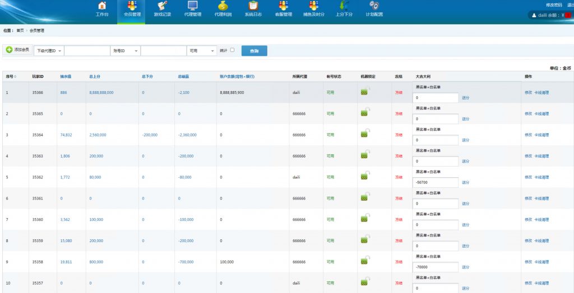Viewport: 574px width, 293px height.
Task: Click 修改 link for player 35365
Action: [x=528, y=114]
